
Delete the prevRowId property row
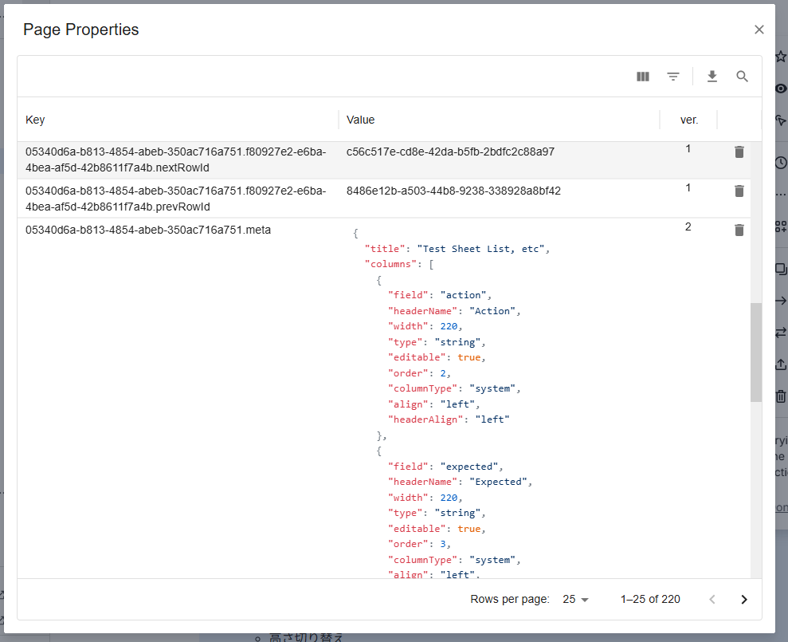pyautogui.click(x=739, y=191)
